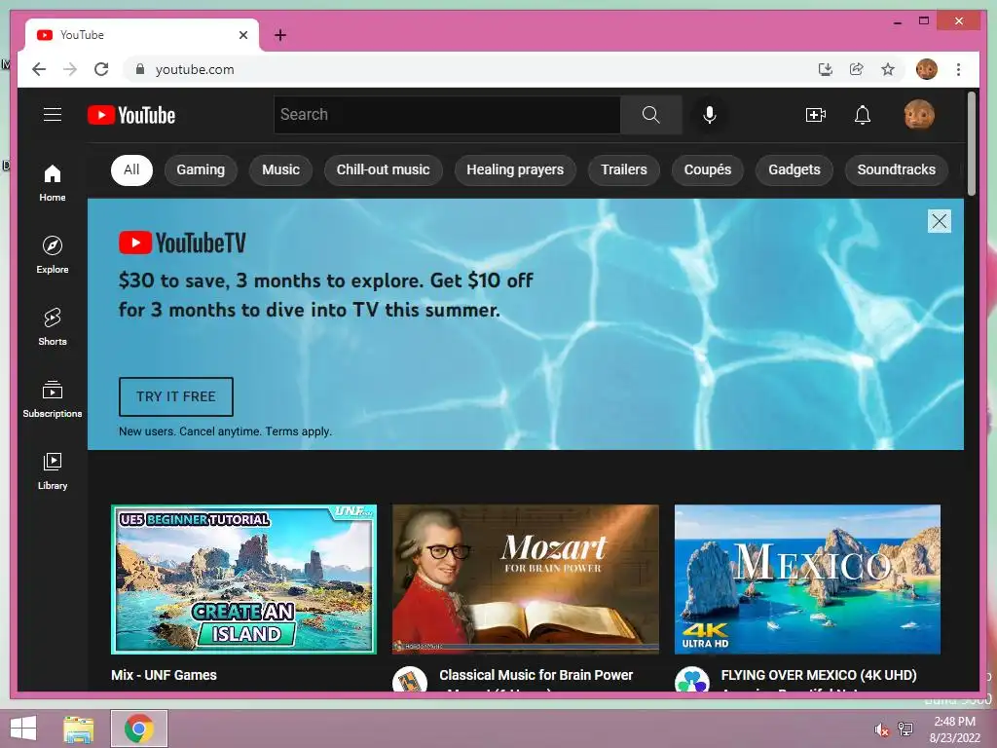997x748 pixels.
Task: Click the install app icon in address bar
Action: point(826,69)
